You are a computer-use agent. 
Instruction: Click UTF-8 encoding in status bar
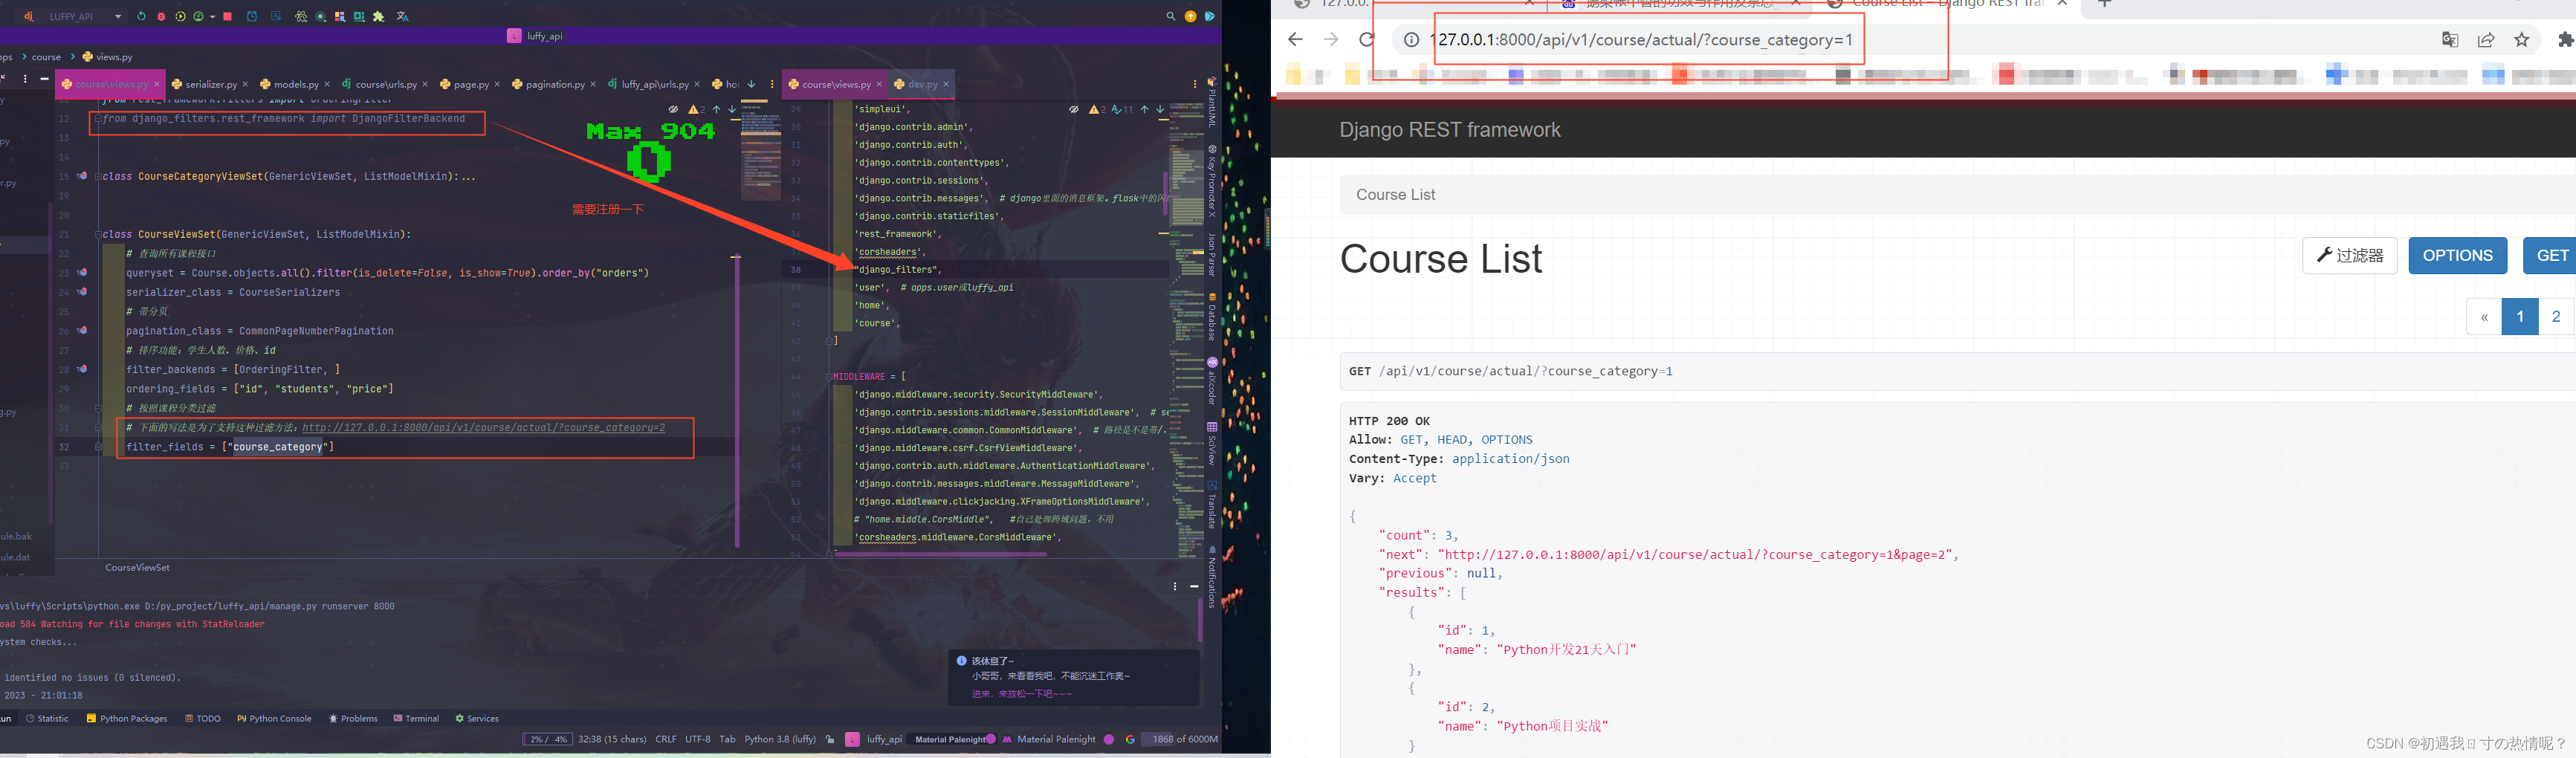(x=698, y=739)
